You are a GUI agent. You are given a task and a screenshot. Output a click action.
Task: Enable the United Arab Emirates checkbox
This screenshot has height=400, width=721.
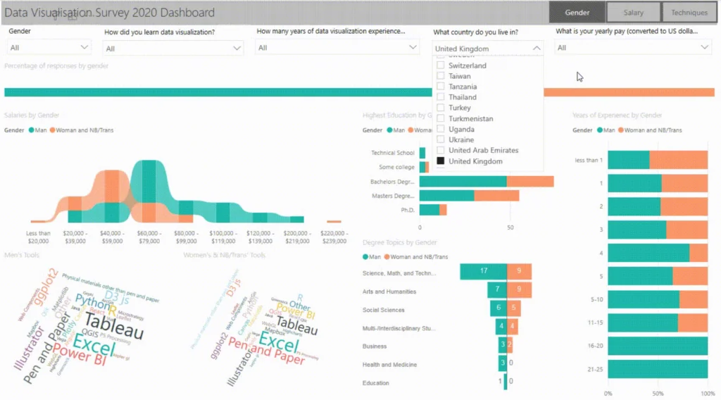coord(441,151)
